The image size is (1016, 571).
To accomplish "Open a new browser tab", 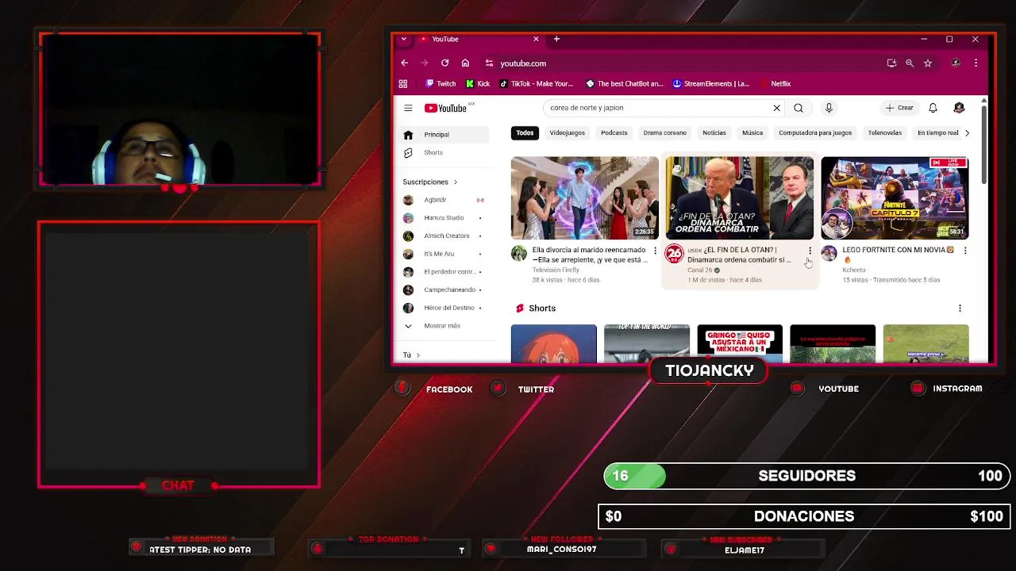I will coord(556,39).
